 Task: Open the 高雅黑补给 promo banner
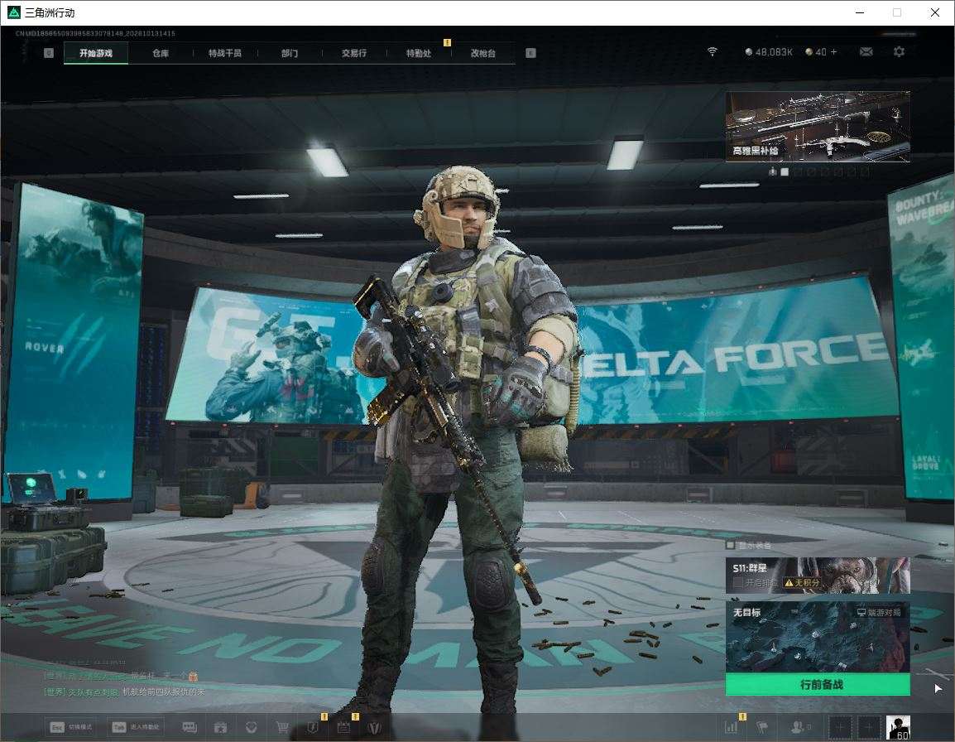pos(818,127)
